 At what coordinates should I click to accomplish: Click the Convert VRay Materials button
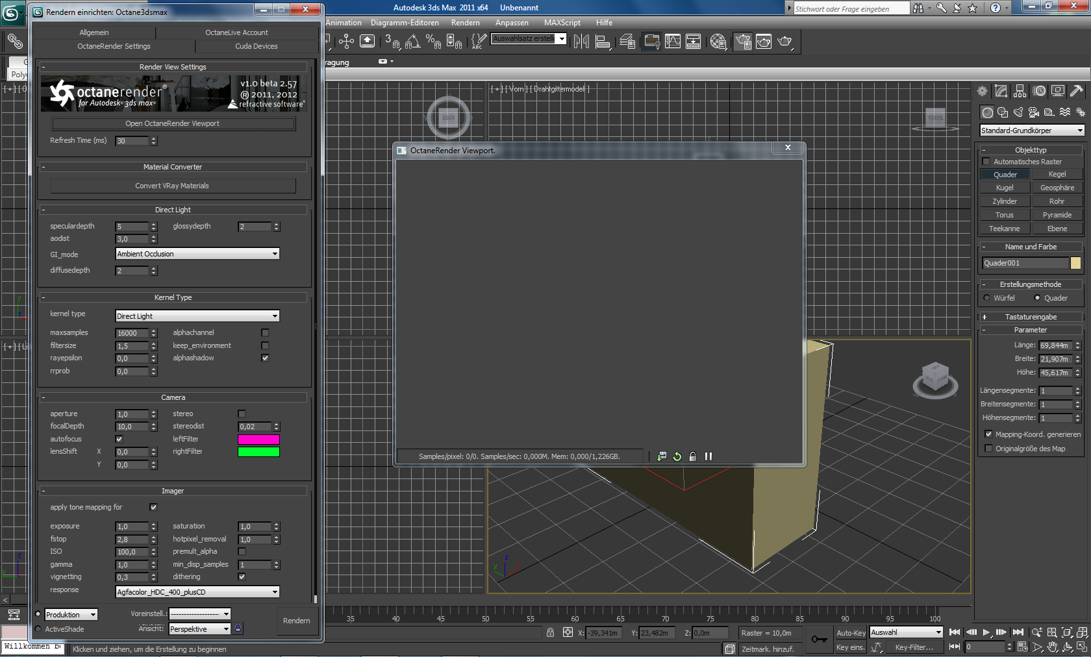(x=173, y=186)
